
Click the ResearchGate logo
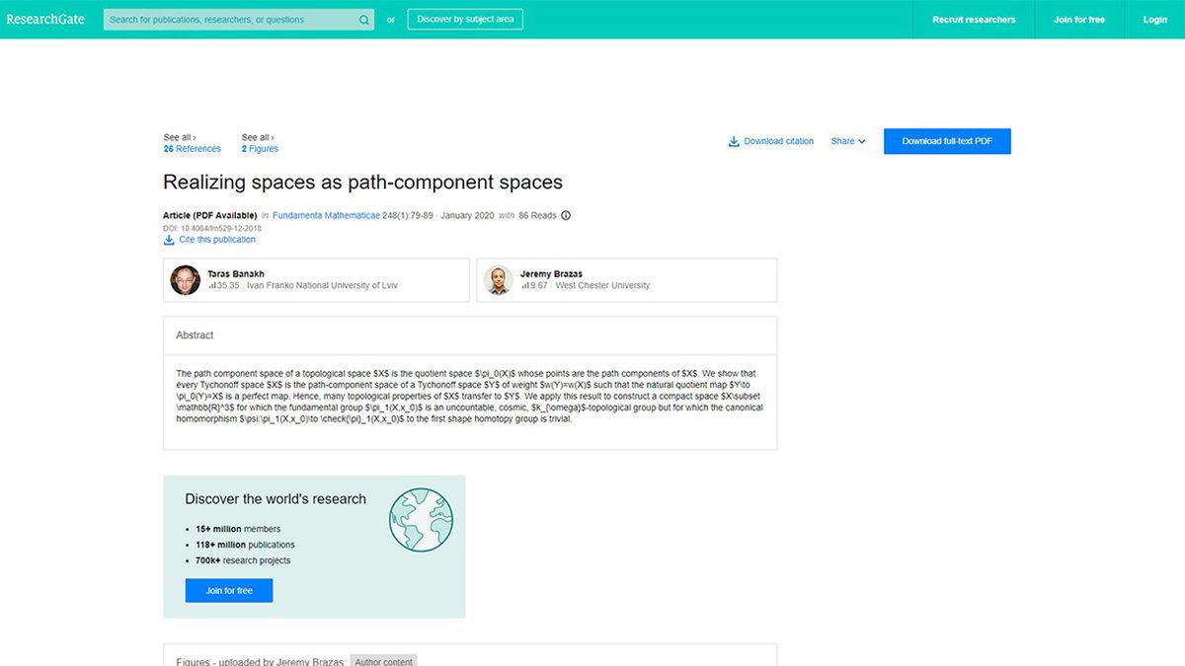[x=45, y=18]
